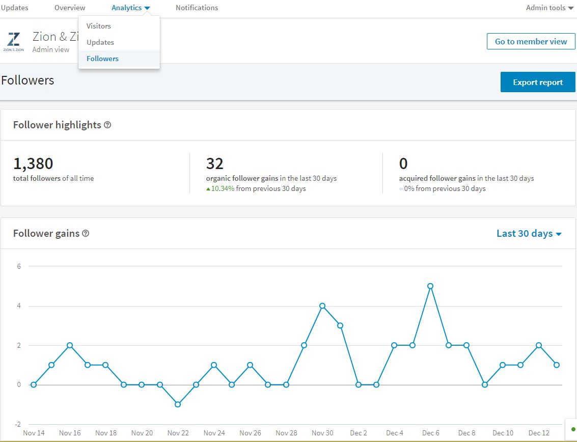Click the Nov 22 dip data point
Screen dimensions: 577x442
[179, 404]
